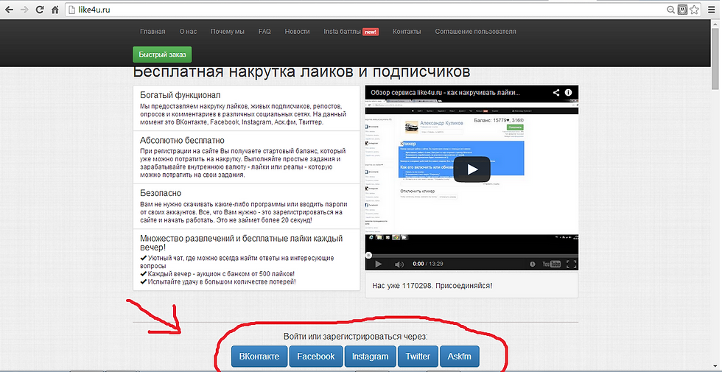Play the video with the center play button

(x=472, y=169)
